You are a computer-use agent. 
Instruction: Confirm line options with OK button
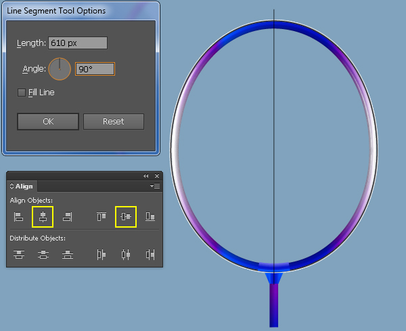click(48, 122)
